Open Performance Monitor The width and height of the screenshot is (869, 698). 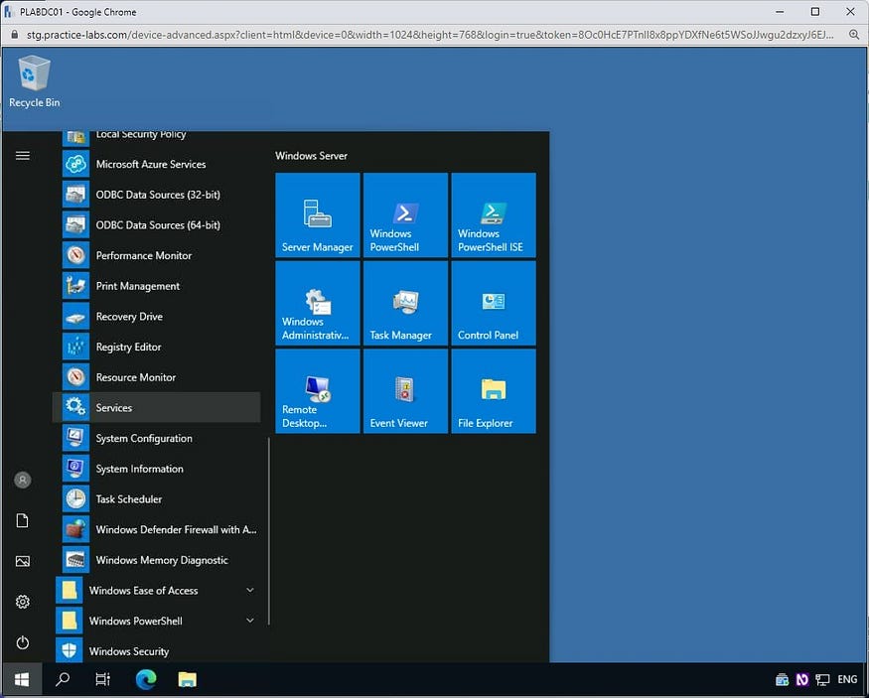[x=156, y=255]
